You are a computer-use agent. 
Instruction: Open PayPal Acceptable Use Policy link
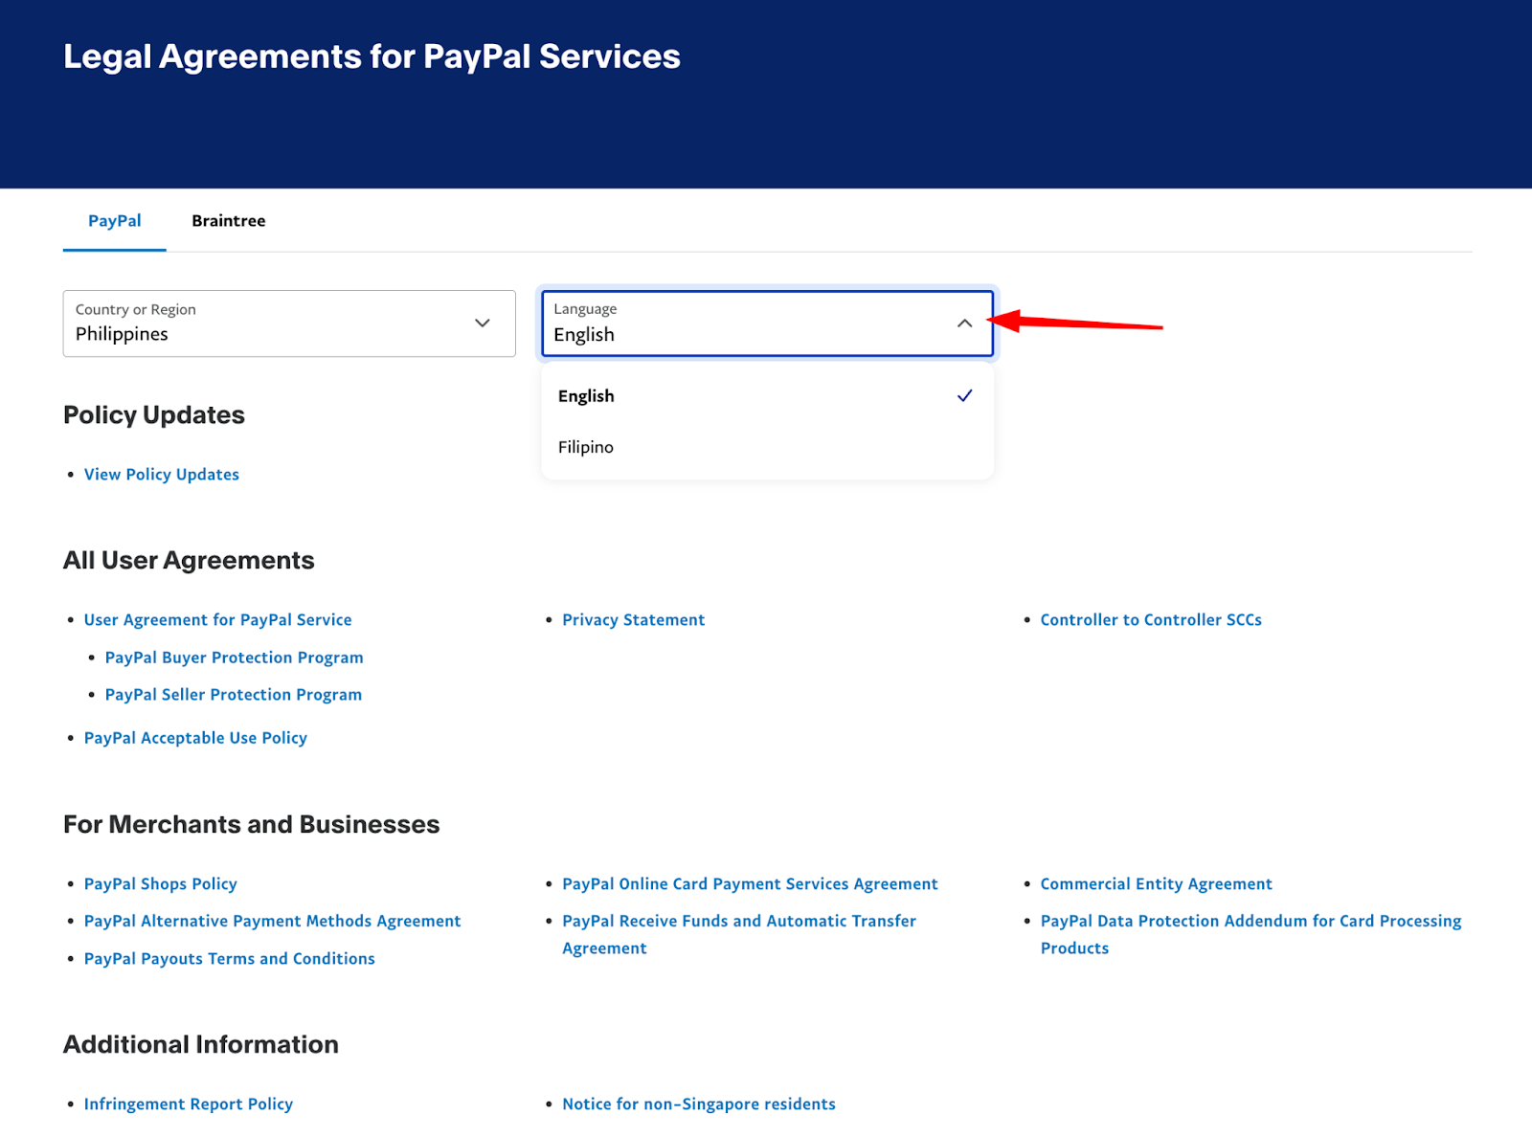195,738
